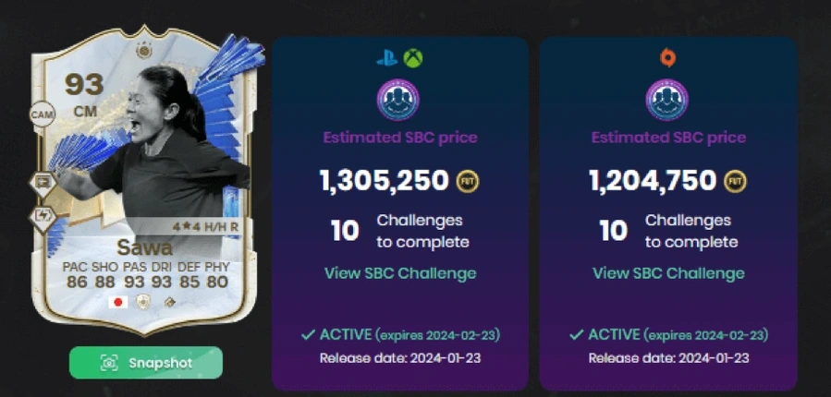Image resolution: width=831 pixels, height=397 pixels.
Task: Click the FUT coin icon beside 1,204,750
Action: coord(735,181)
